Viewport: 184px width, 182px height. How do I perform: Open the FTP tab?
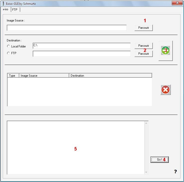click(x=15, y=10)
